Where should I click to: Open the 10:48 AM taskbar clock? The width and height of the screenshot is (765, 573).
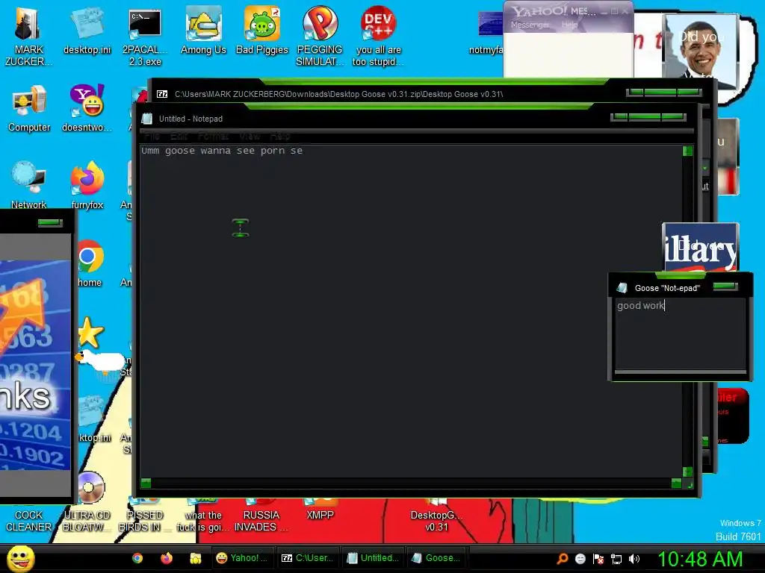point(700,559)
